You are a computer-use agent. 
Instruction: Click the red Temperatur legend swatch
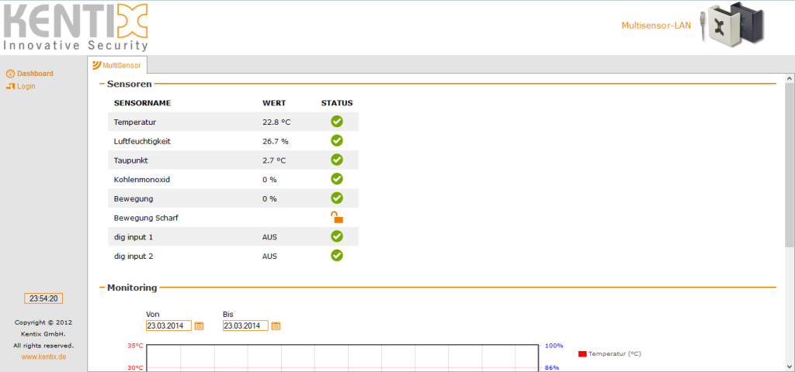pyautogui.click(x=582, y=353)
